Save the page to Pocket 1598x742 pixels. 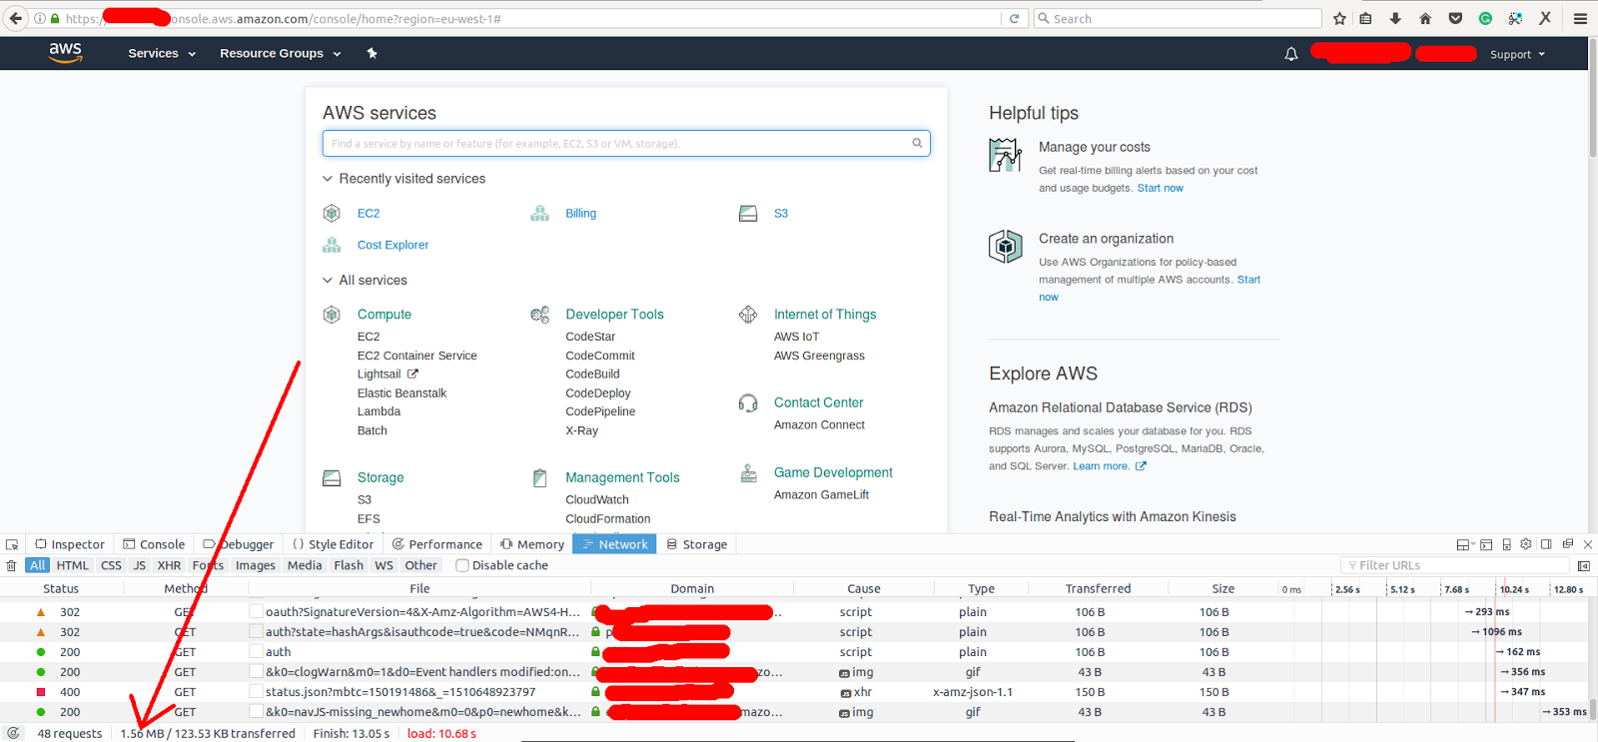(x=1455, y=18)
